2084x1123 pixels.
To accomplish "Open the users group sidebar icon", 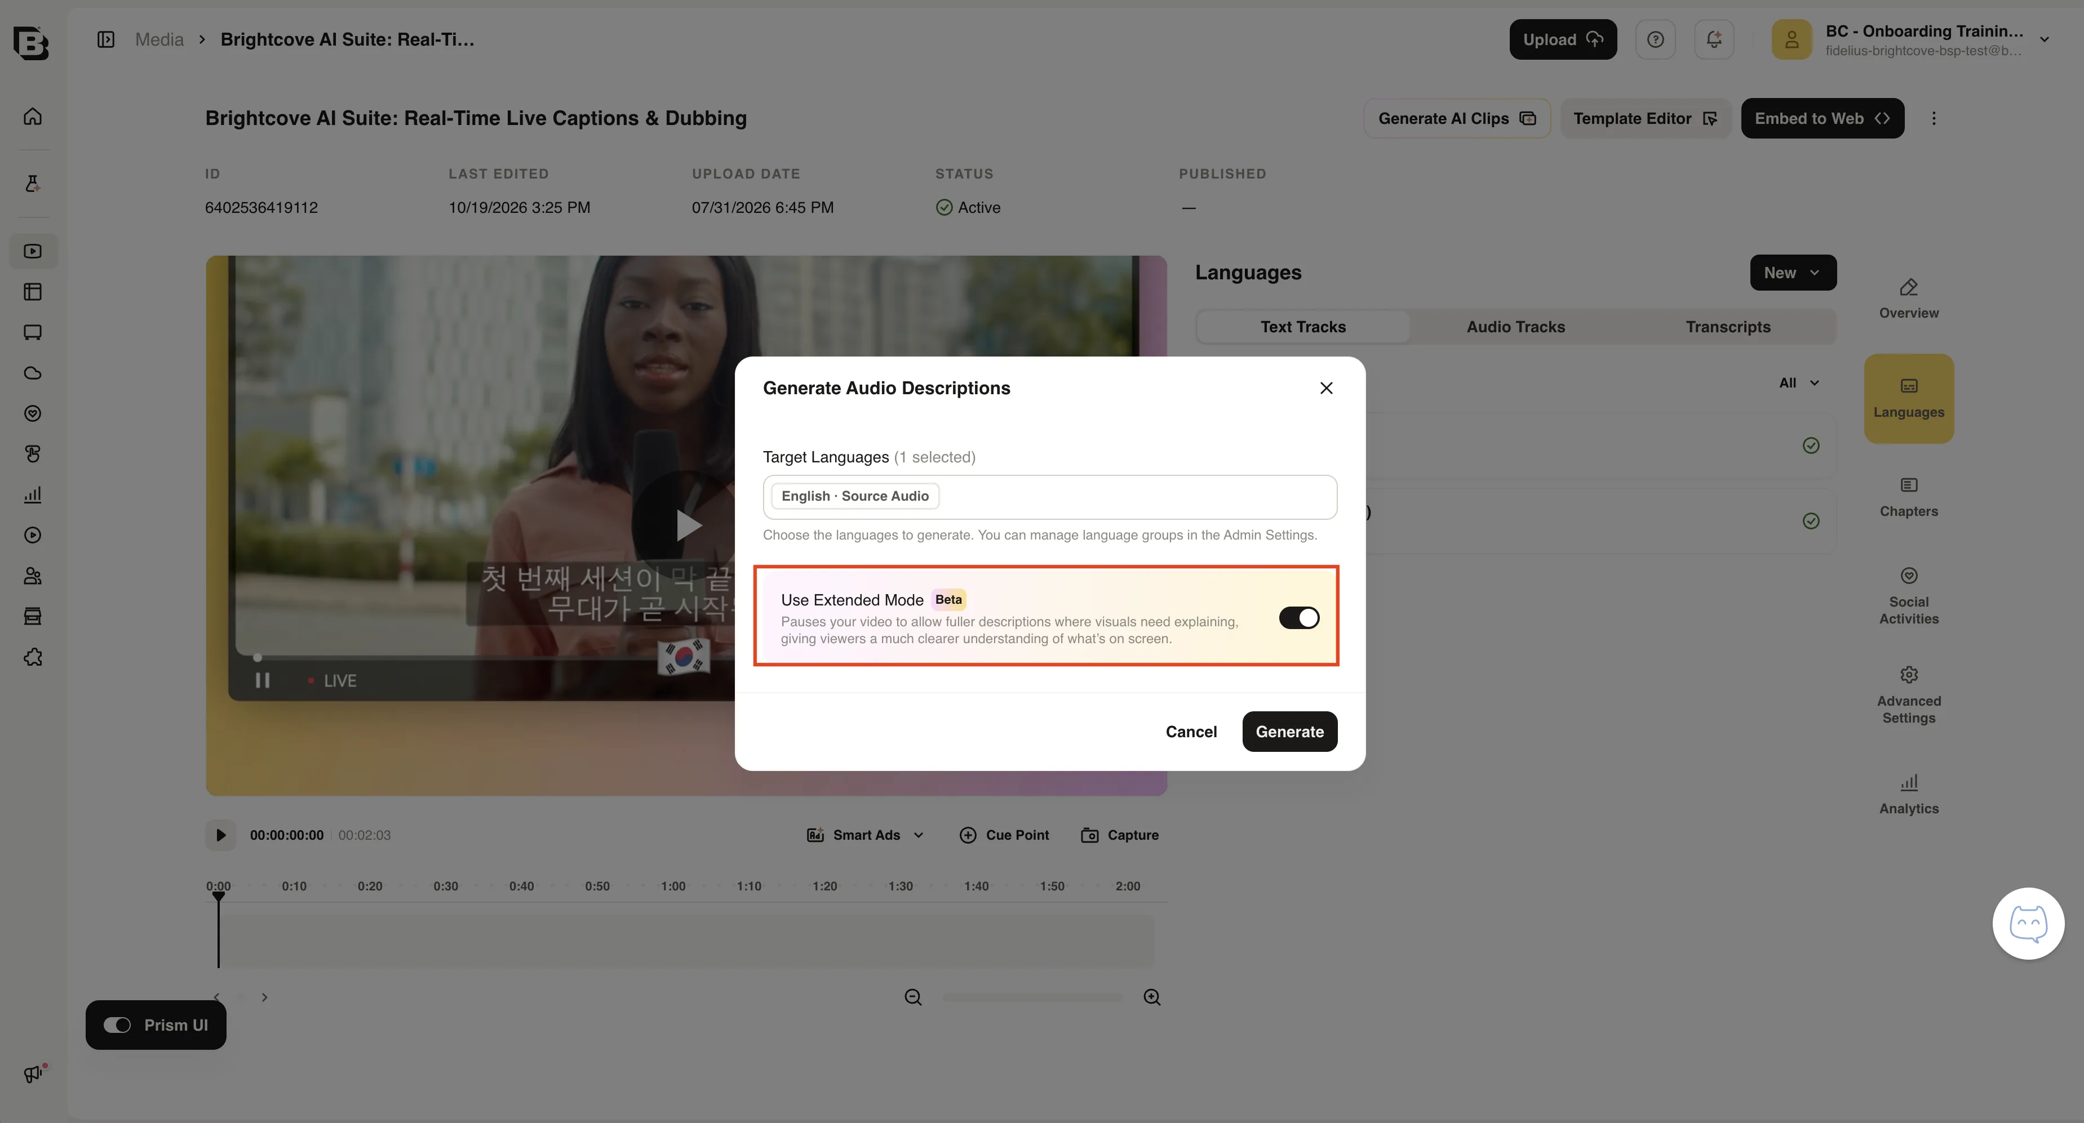I will (x=32, y=576).
